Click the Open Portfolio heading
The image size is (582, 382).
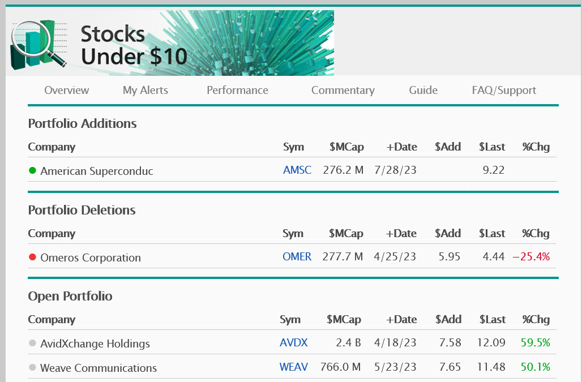(x=70, y=297)
